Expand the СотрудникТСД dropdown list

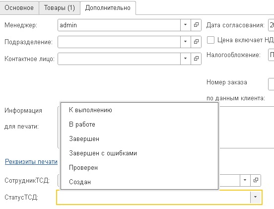[x=245, y=180]
